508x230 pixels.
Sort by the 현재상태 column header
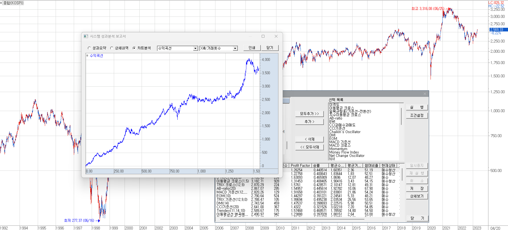[388, 165]
